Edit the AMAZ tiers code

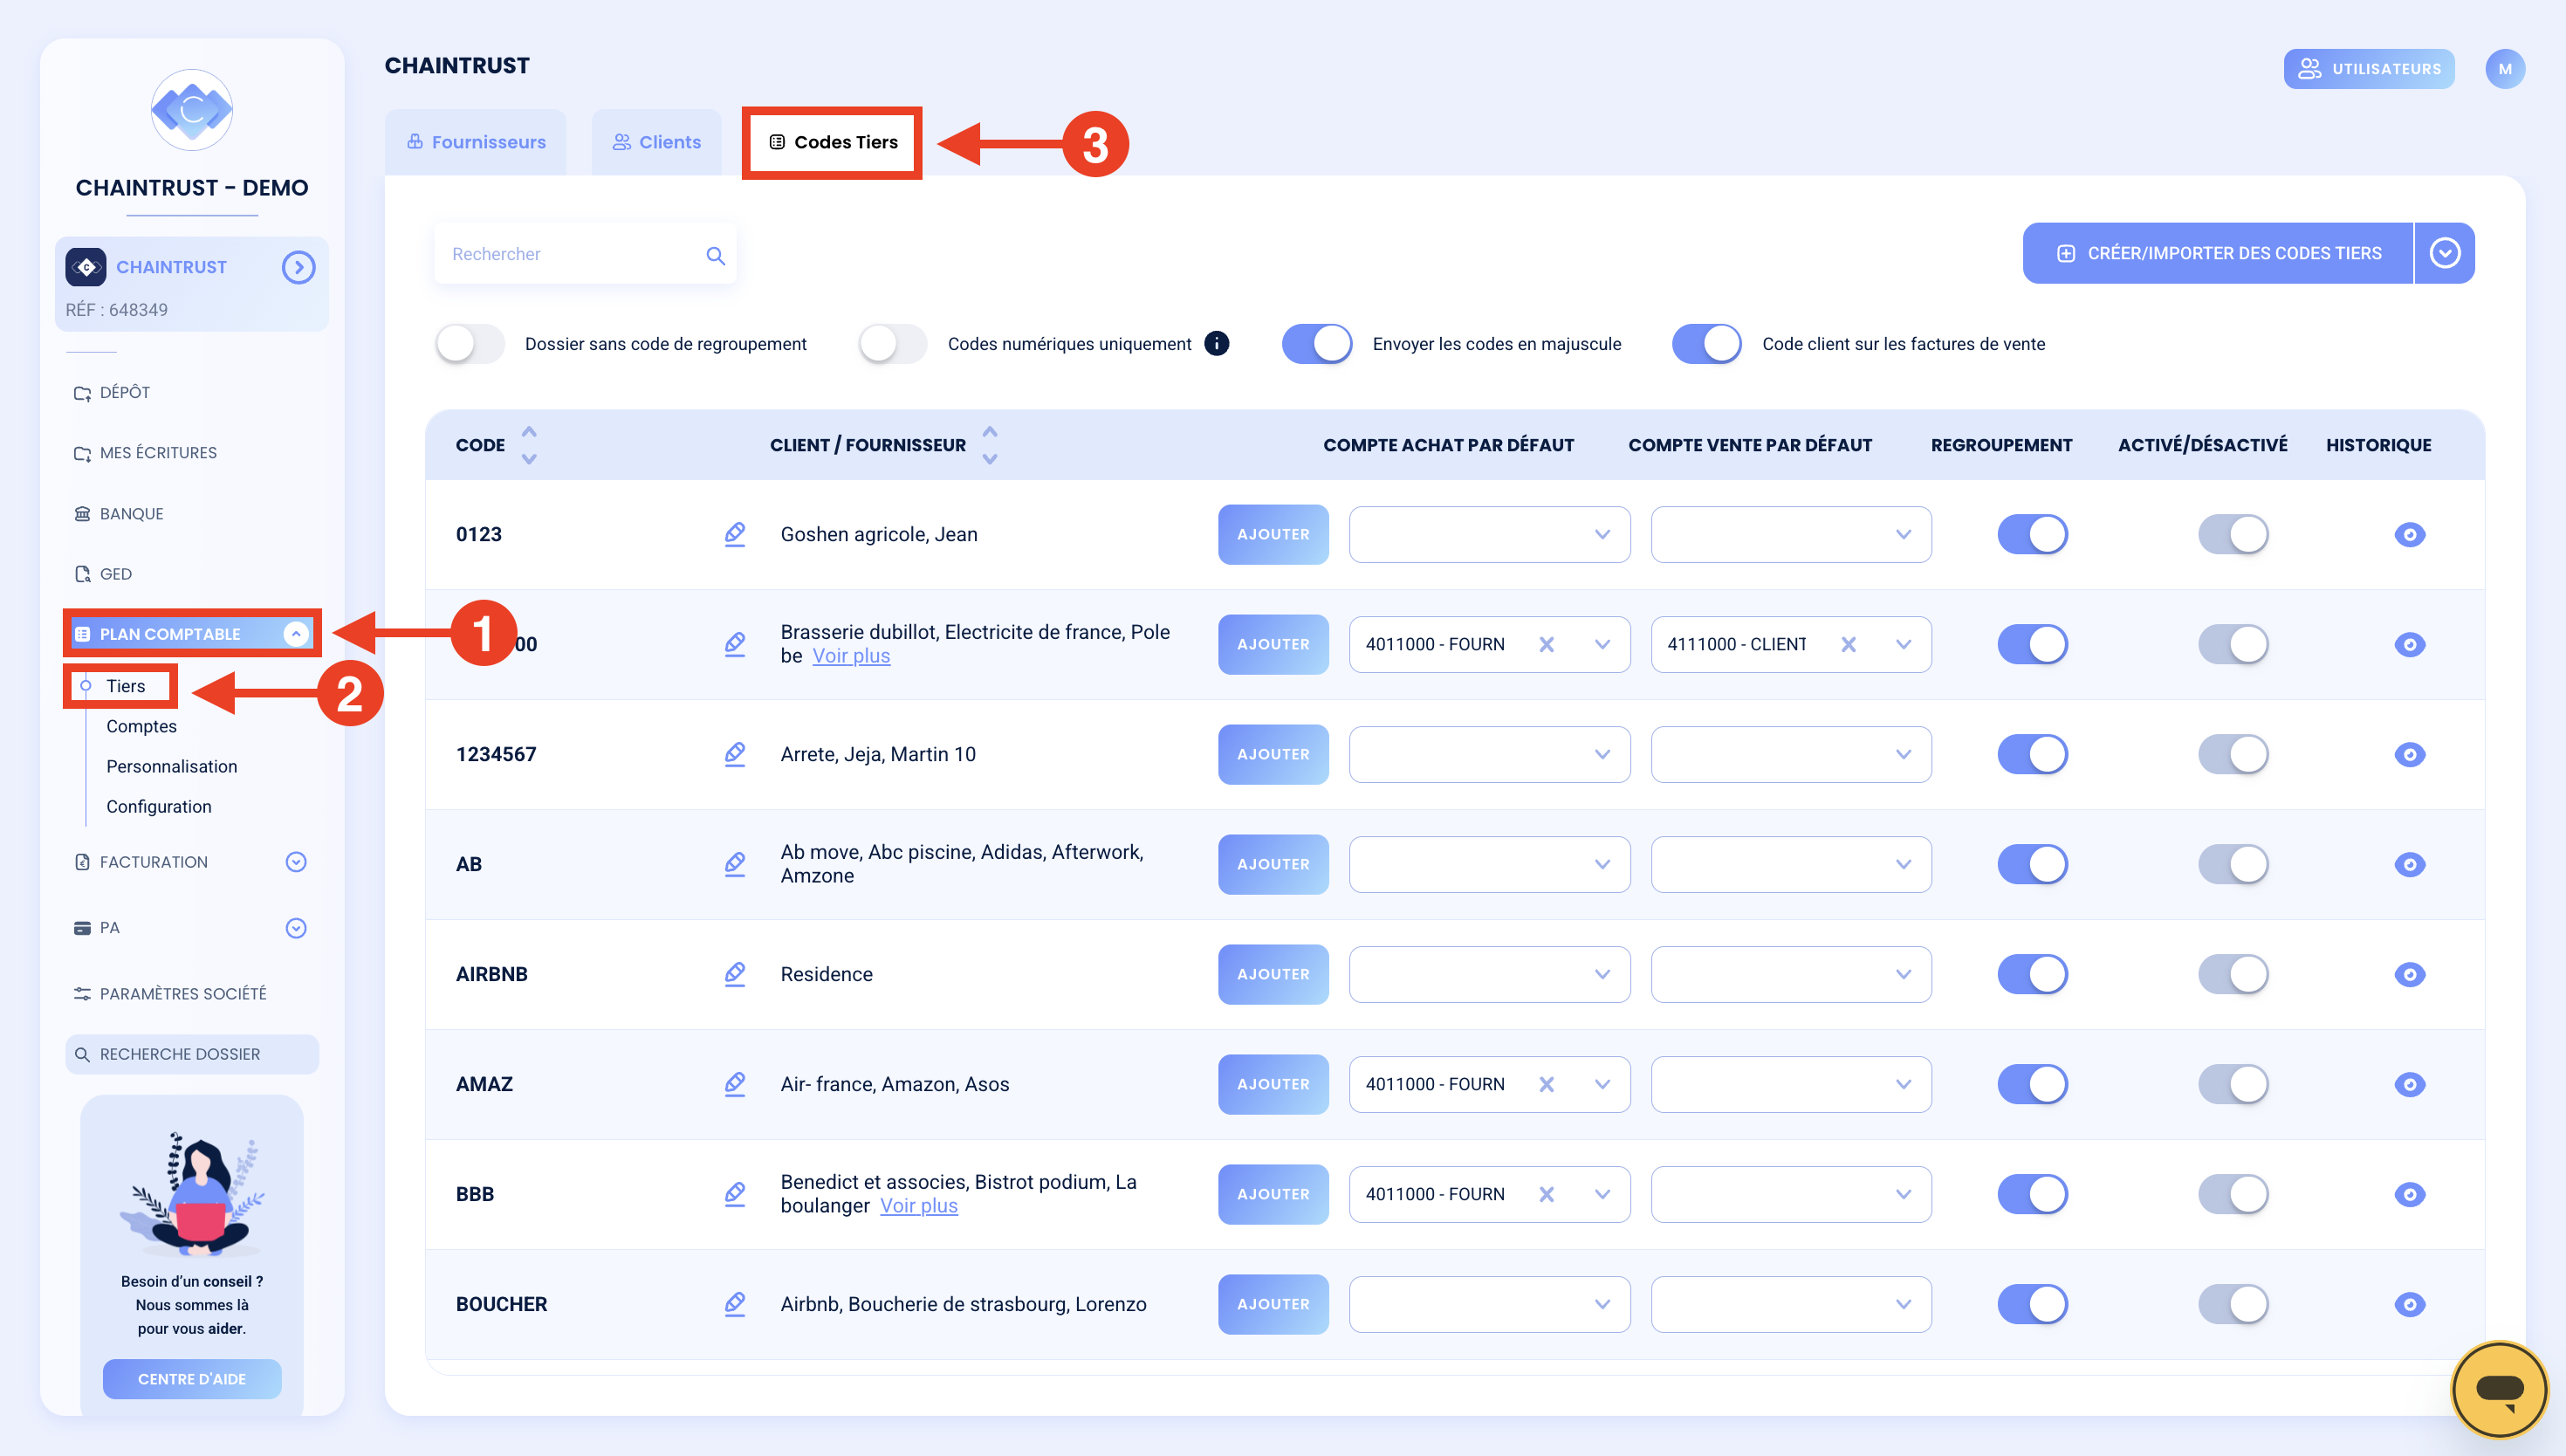click(735, 1084)
